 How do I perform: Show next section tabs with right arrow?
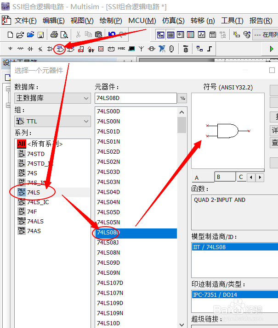pos(260,178)
